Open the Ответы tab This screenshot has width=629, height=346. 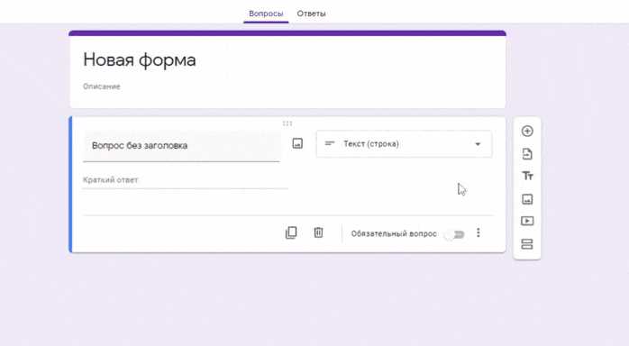tap(311, 14)
